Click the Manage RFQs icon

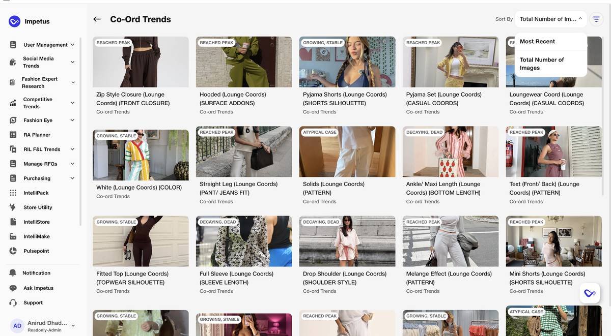click(13, 164)
